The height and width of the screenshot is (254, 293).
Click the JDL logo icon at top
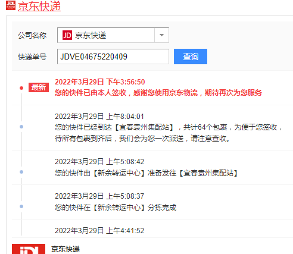[x=11, y=5]
